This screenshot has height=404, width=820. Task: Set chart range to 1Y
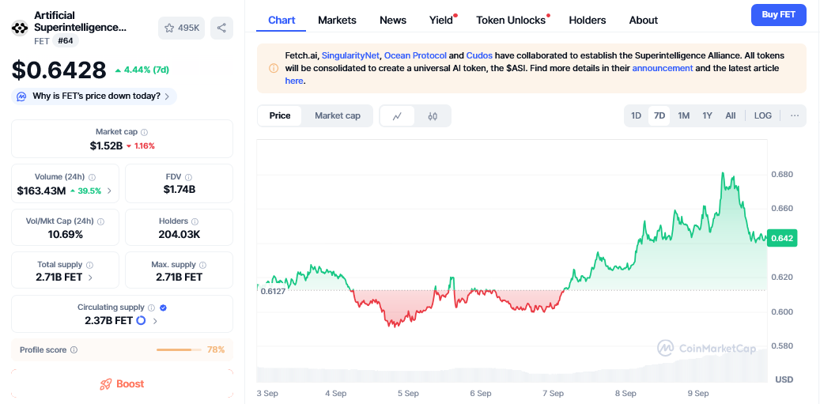(x=707, y=115)
